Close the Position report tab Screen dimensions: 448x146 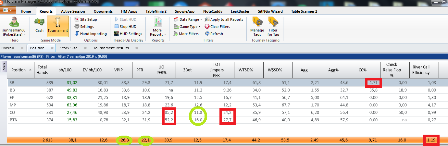52,48
